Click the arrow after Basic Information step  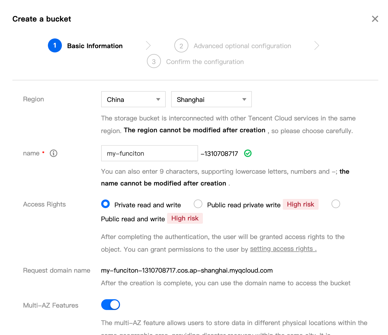point(148,46)
